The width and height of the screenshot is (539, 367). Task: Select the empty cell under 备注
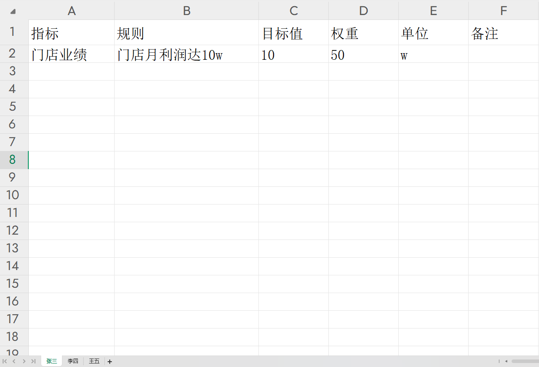coord(503,55)
